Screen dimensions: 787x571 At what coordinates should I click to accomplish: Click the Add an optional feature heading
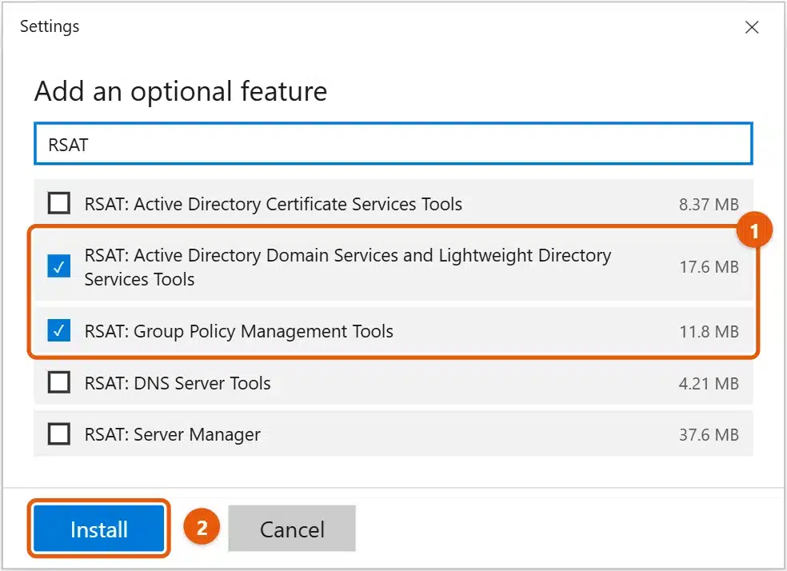pyautogui.click(x=181, y=92)
